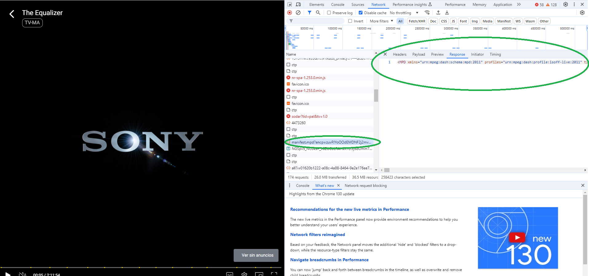589x276 pixels.
Task: Expand the More filters dropdown
Action: 381,21
